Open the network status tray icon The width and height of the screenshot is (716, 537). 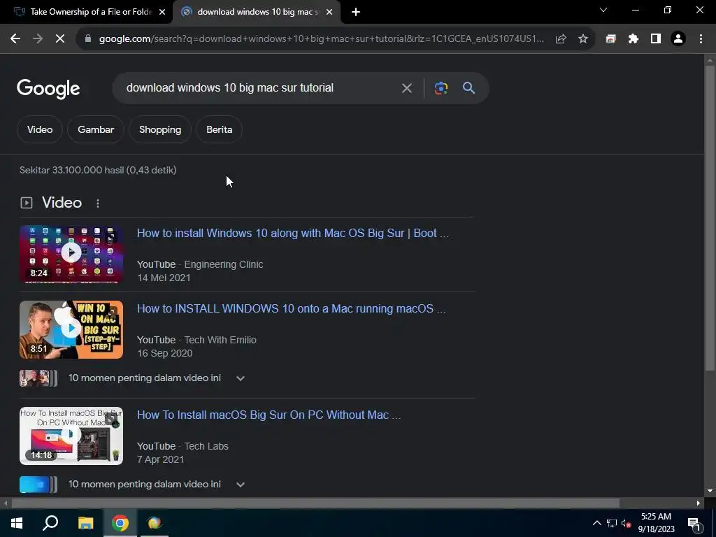pyautogui.click(x=611, y=523)
